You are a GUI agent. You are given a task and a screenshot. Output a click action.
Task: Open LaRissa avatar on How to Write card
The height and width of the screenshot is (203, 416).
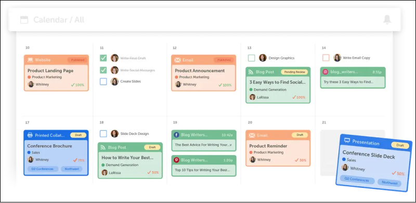pyautogui.click(x=105, y=172)
